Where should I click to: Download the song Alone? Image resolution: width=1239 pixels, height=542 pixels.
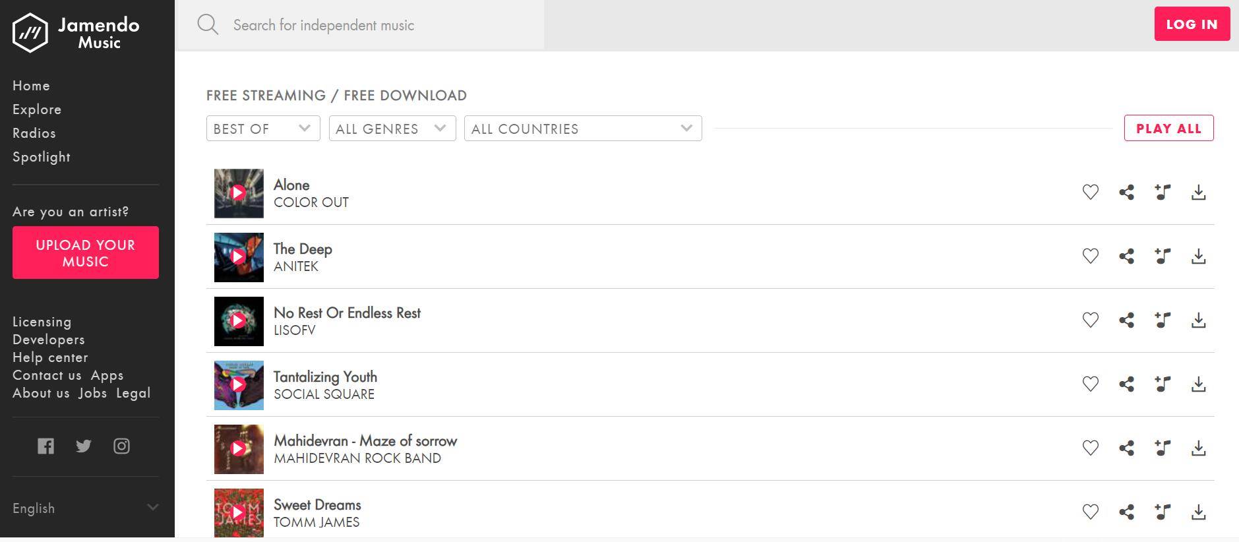click(x=1199, y=192)
